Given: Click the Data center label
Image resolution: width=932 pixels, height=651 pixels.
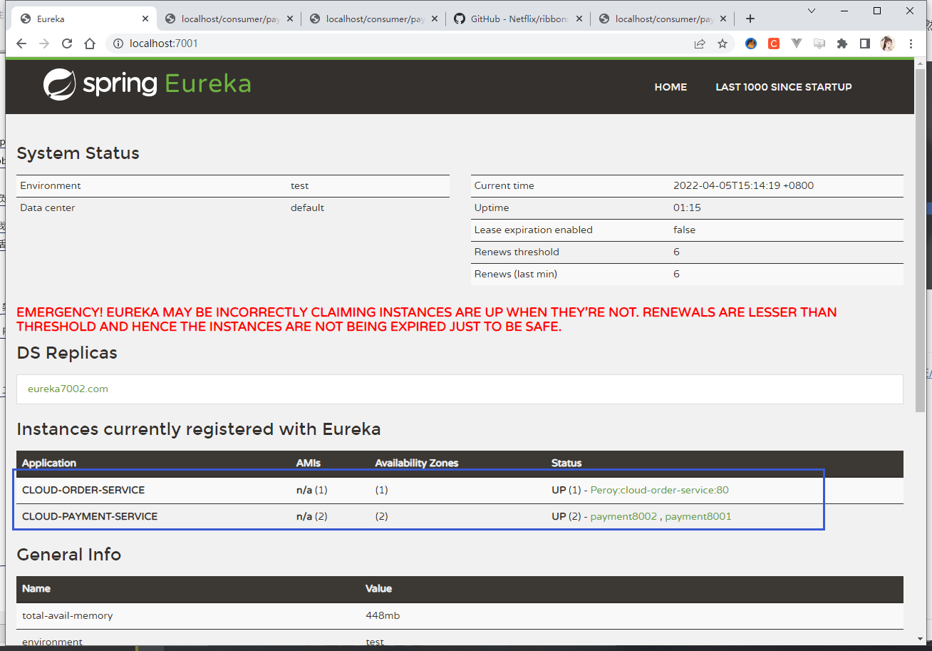Looking at the screenshot, I should click(47, 207).
